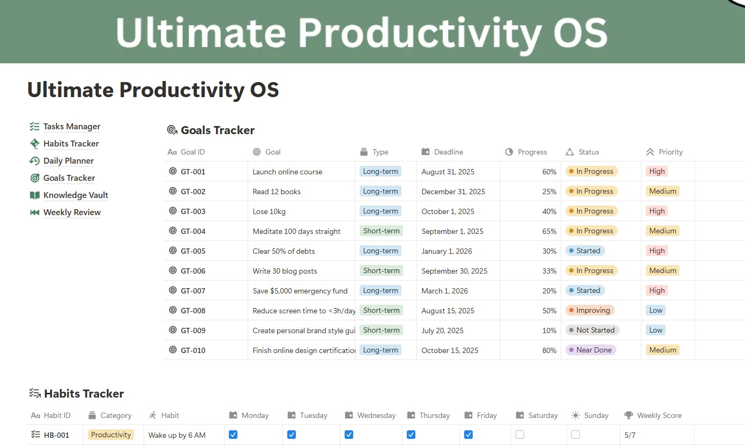Uncheck the Monday checkbox for HB-001
The height and width of the screenshot is (448, 745).
[x=233, y=434]
